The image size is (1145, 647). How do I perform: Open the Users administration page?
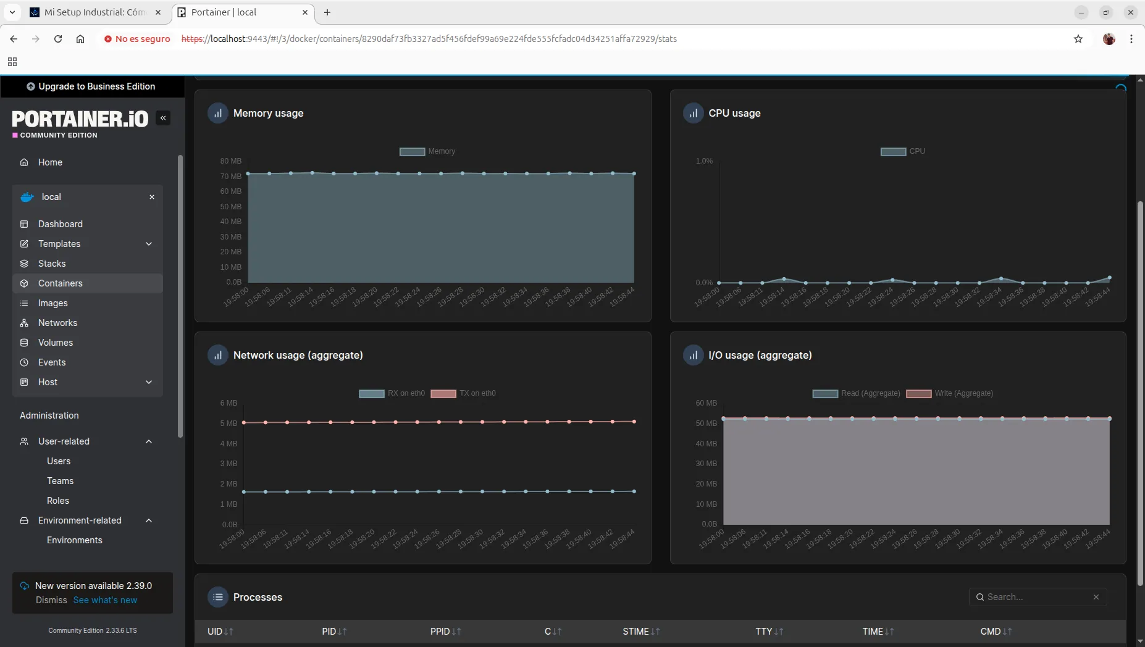click(59, 461)
